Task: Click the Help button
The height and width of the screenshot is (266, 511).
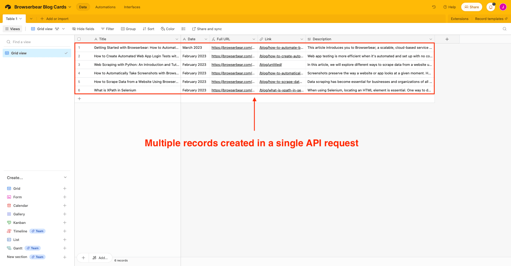Action: click(449, 7)
